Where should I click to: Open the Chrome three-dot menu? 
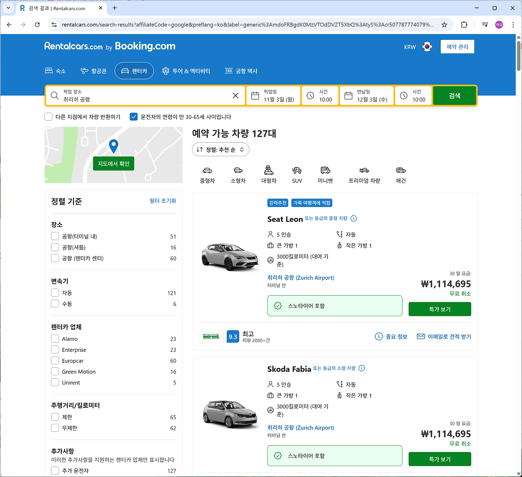513,25
